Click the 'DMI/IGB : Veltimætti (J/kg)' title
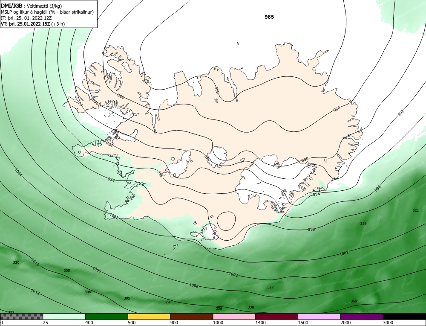Image resolution: width=426 pixels, height=326 pixels. coord(32,6)
